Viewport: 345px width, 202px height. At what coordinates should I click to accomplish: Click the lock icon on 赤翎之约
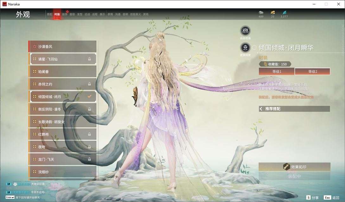89,84
